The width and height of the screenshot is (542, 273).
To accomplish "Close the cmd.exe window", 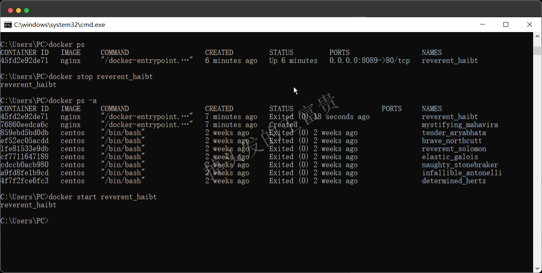I will [x=530, y=24].
